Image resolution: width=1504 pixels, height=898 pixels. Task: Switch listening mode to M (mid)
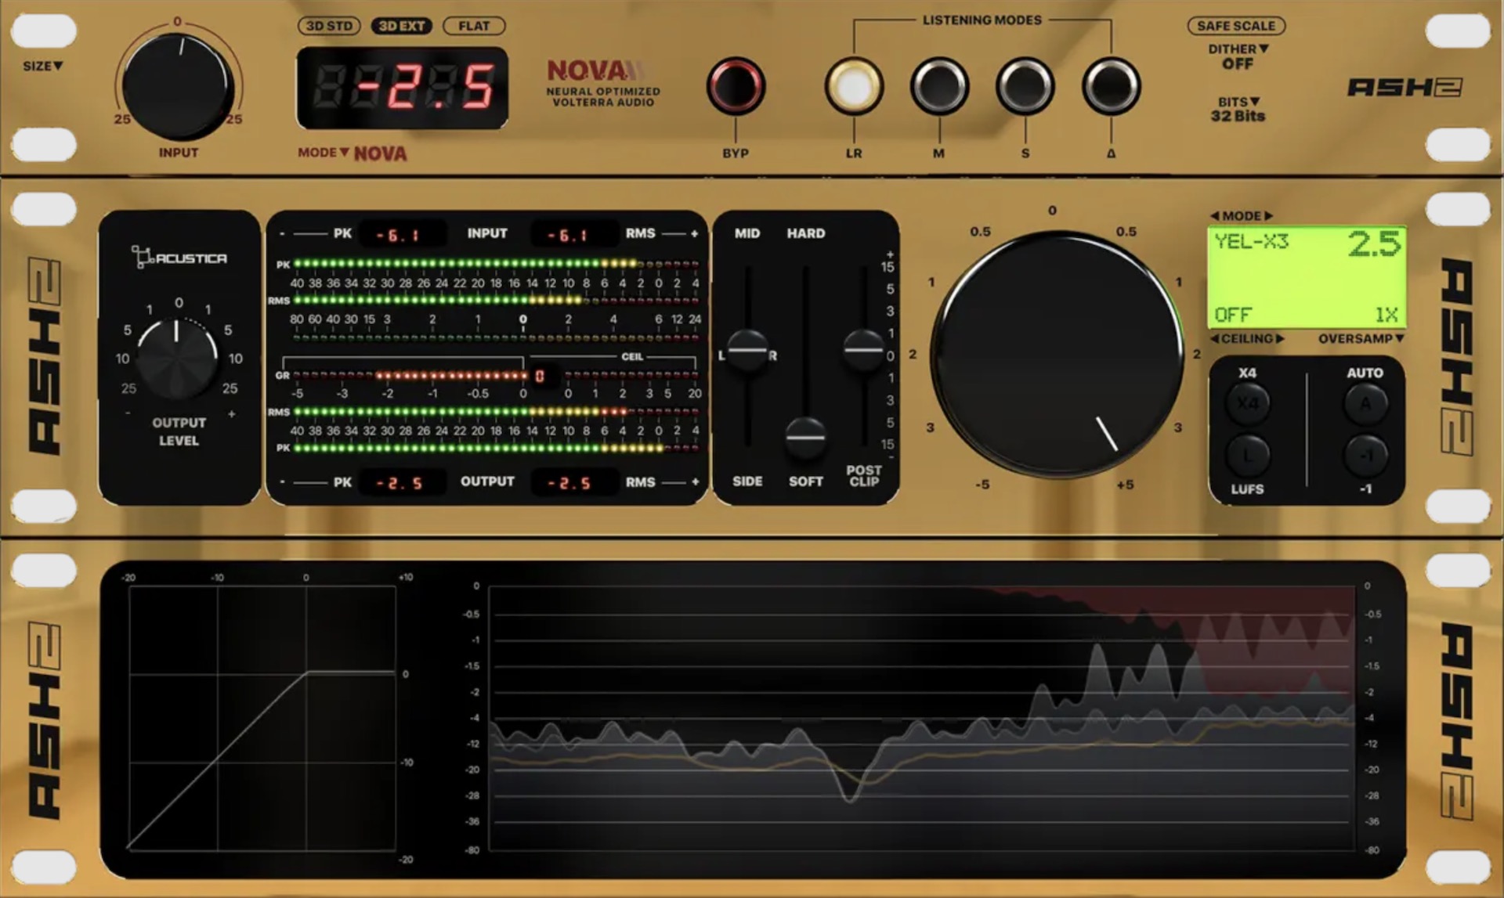tap(939, 86)
